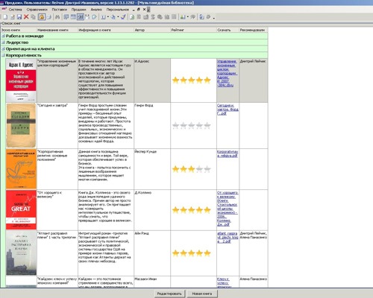Expand the 'Лидерство' category row
Viewport: 373px width, 298px height.
coord(3,42)
